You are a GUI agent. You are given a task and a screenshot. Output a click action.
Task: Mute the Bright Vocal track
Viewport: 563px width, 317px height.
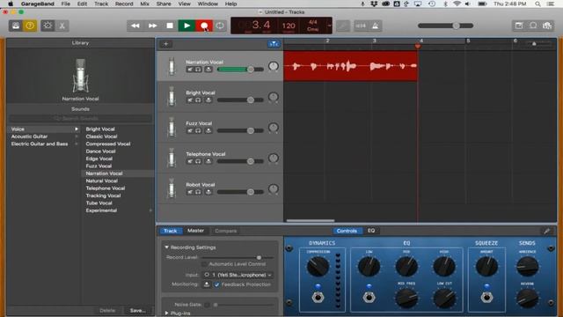(190, 100)
